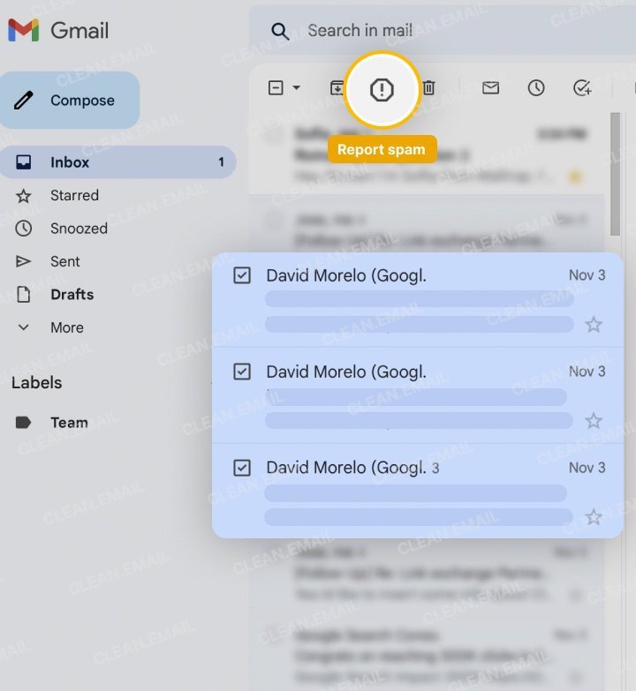Click the mail list vertical scrollbar
The height and width of the screenshot is (691, 636).
point(615,177)
